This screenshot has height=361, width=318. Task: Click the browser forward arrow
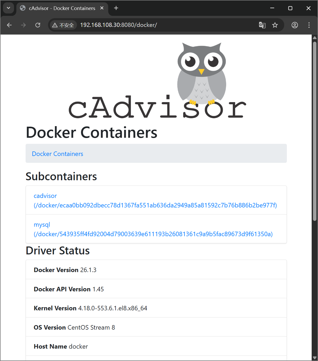pos(23,25)
